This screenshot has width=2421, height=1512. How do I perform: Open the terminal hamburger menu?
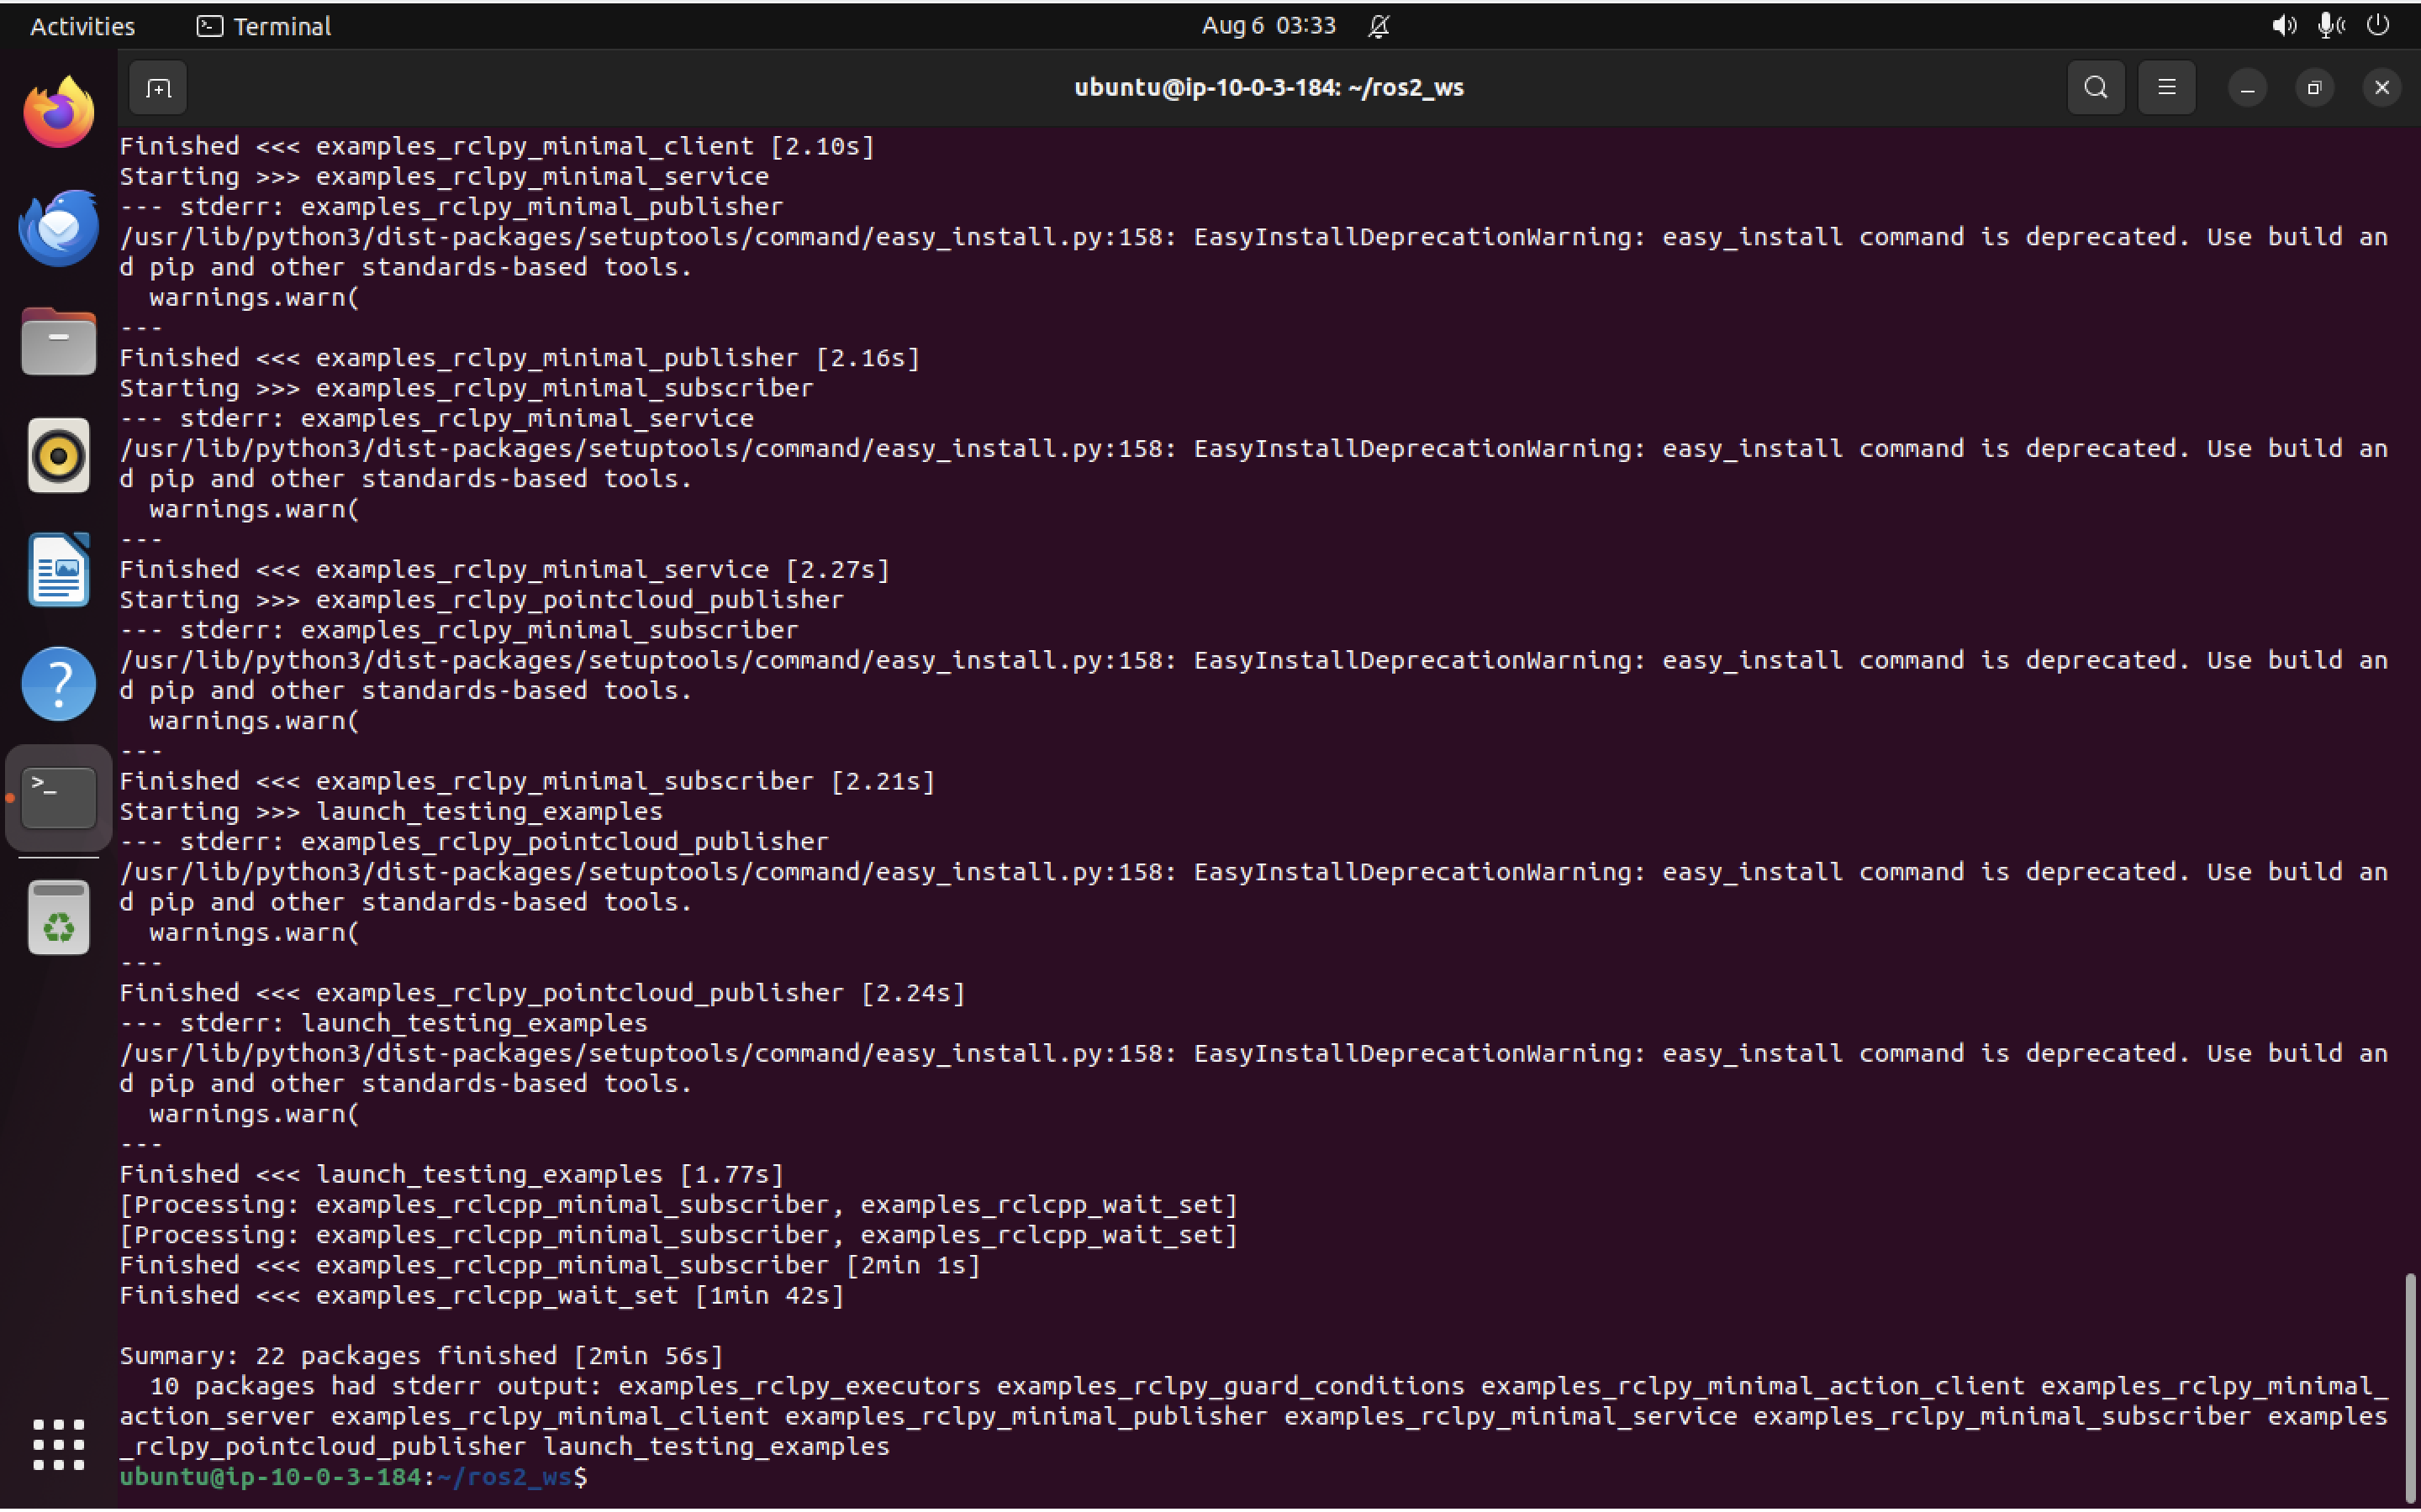coord(2166,87)
